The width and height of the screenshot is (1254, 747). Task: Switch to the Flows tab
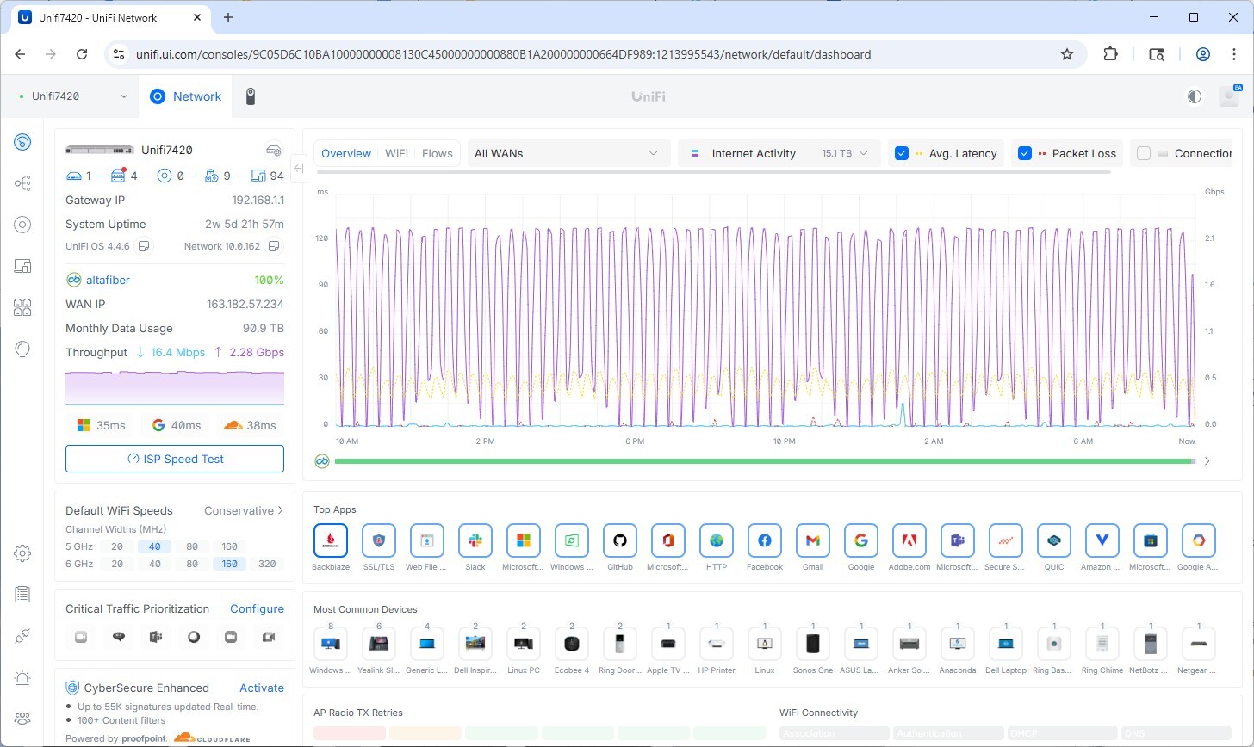[x=438, y=153]
